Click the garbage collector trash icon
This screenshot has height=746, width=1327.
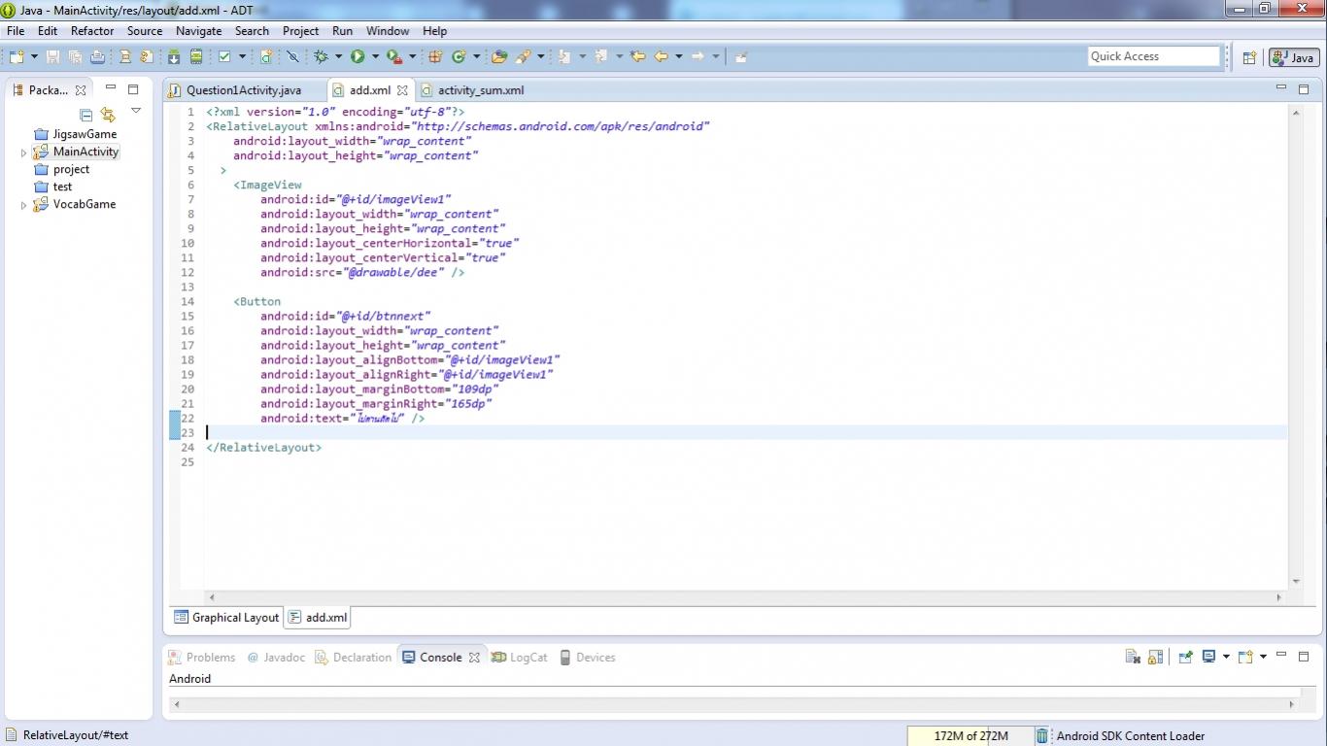tap(1041, 735)
